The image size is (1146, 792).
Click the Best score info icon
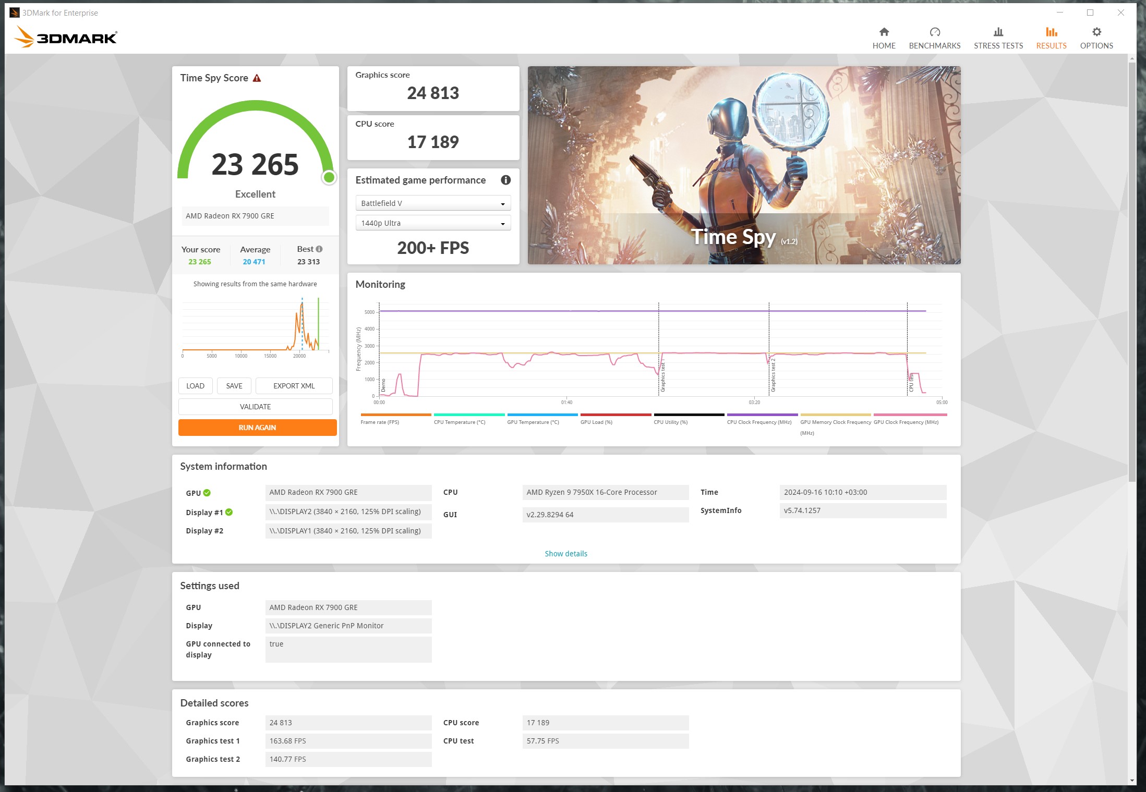(319, 249)
